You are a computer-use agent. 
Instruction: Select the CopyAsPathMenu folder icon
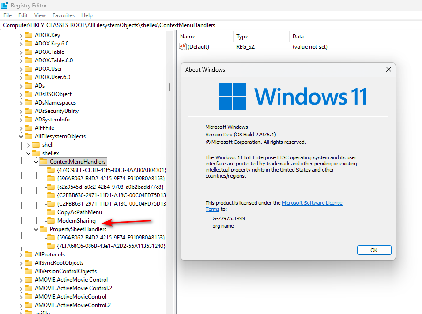pyautogui.click(x=51, y=212)
